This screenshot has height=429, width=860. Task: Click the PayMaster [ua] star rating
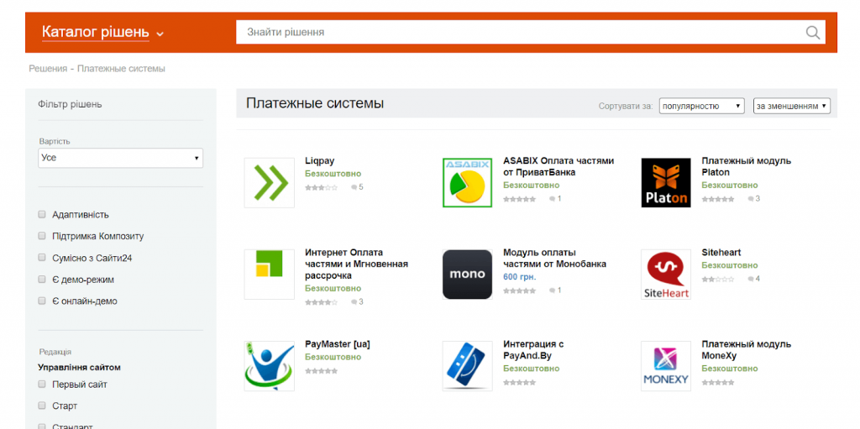(322, 371)
